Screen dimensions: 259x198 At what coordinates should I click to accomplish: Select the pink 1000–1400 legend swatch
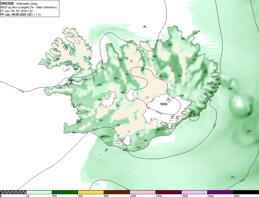tap(143, 192)
